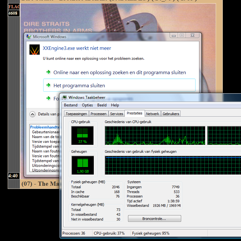Click the physical memory usage history graph
The height and width of the screenshot is (241, 241).
coord(173,165)
